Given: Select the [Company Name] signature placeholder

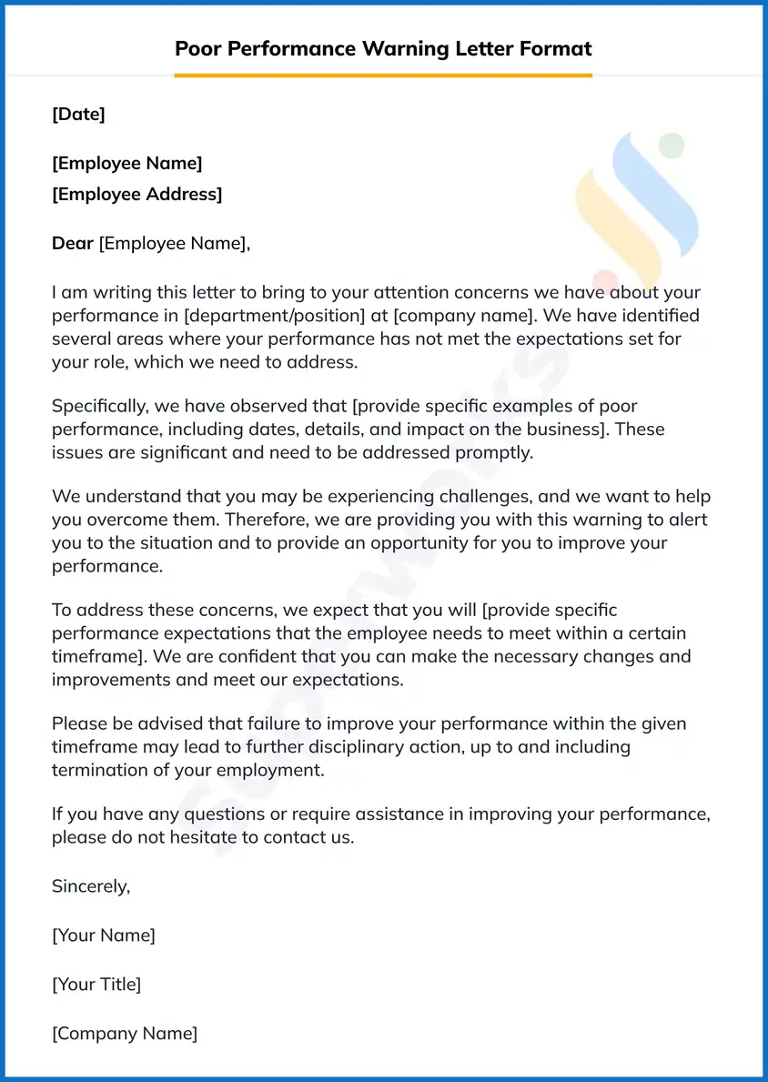Looking at the screenshot, I should pyautogui.click(x=125, y=1033).
